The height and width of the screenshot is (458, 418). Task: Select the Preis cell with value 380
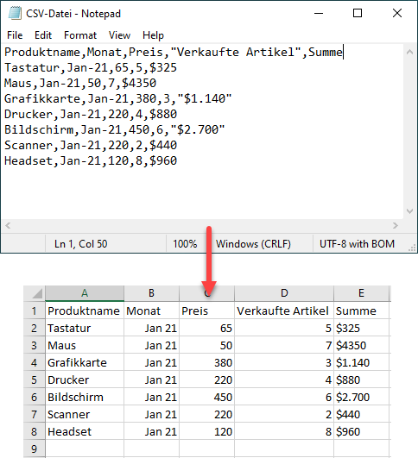pos(206,362)
